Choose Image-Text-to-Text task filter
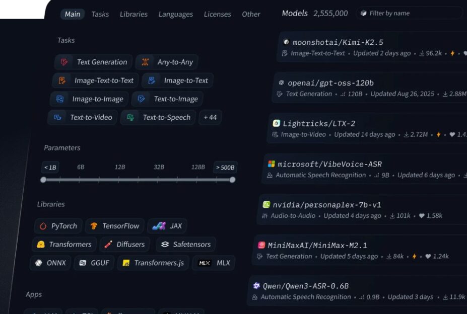 point(96,81)
